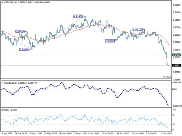This screenshot has width=182, height=136.
Task: Click the 16 Jun 12:00 date label
Action: click(123, 134)
